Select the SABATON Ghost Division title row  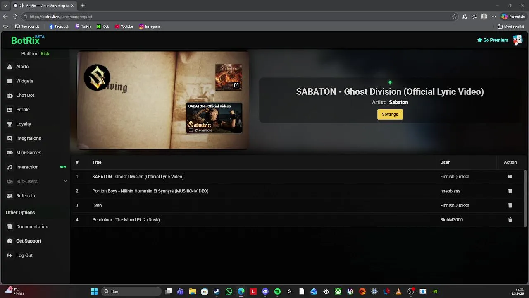(x=138, y=177)
